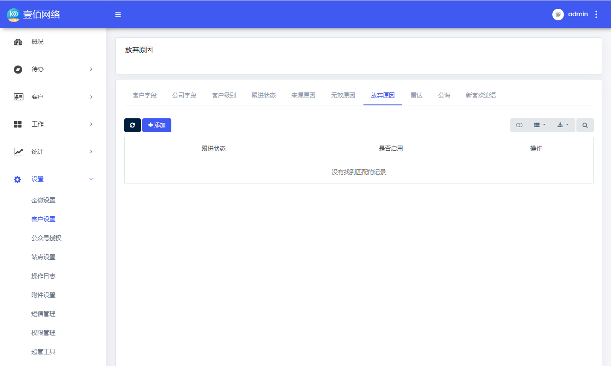
Task: Click the 客户 ID card icon
Action: [18, 97]
